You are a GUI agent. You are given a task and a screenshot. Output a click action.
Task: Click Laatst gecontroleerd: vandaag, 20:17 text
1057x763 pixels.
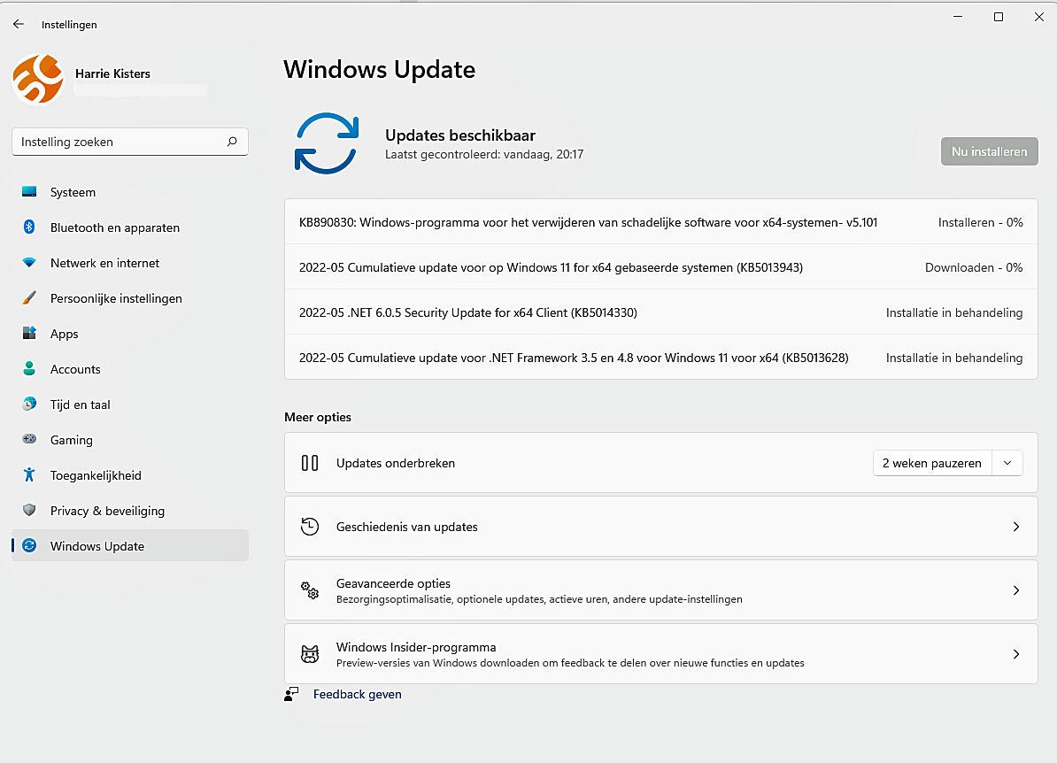484,154
